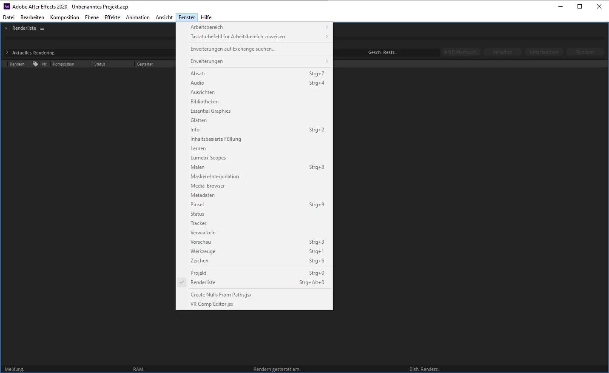Open the Ebene menu
Image resolution: width=609 pixels, height=373 pixels.
coord(92,17)
